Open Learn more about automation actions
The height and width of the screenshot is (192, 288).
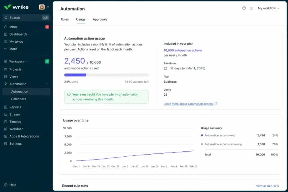click(188, 104)
